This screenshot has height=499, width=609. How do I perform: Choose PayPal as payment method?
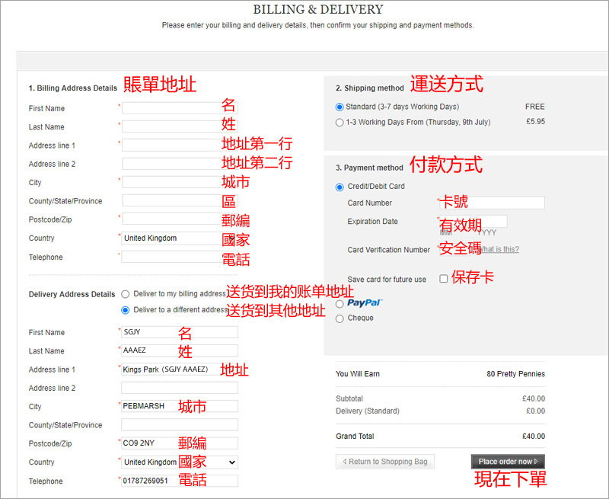[340, 304]
